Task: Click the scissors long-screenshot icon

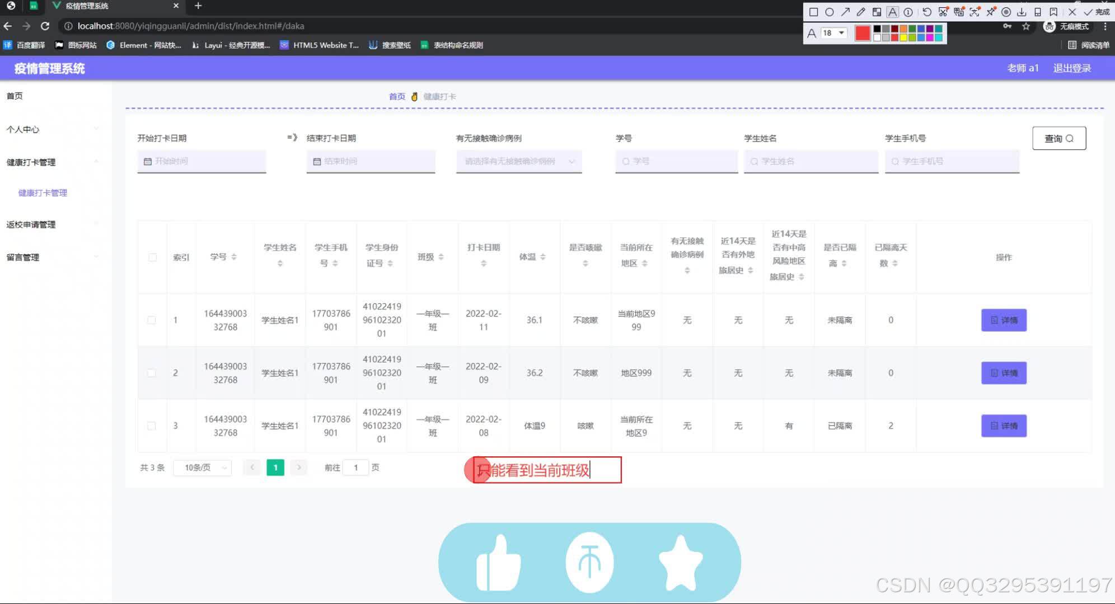Action: click(x=943, y=12)
